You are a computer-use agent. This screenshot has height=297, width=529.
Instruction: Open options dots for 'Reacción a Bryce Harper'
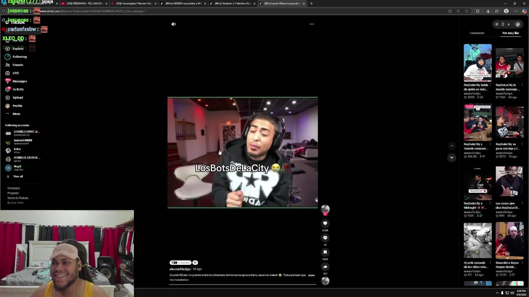tap(522, 263)
